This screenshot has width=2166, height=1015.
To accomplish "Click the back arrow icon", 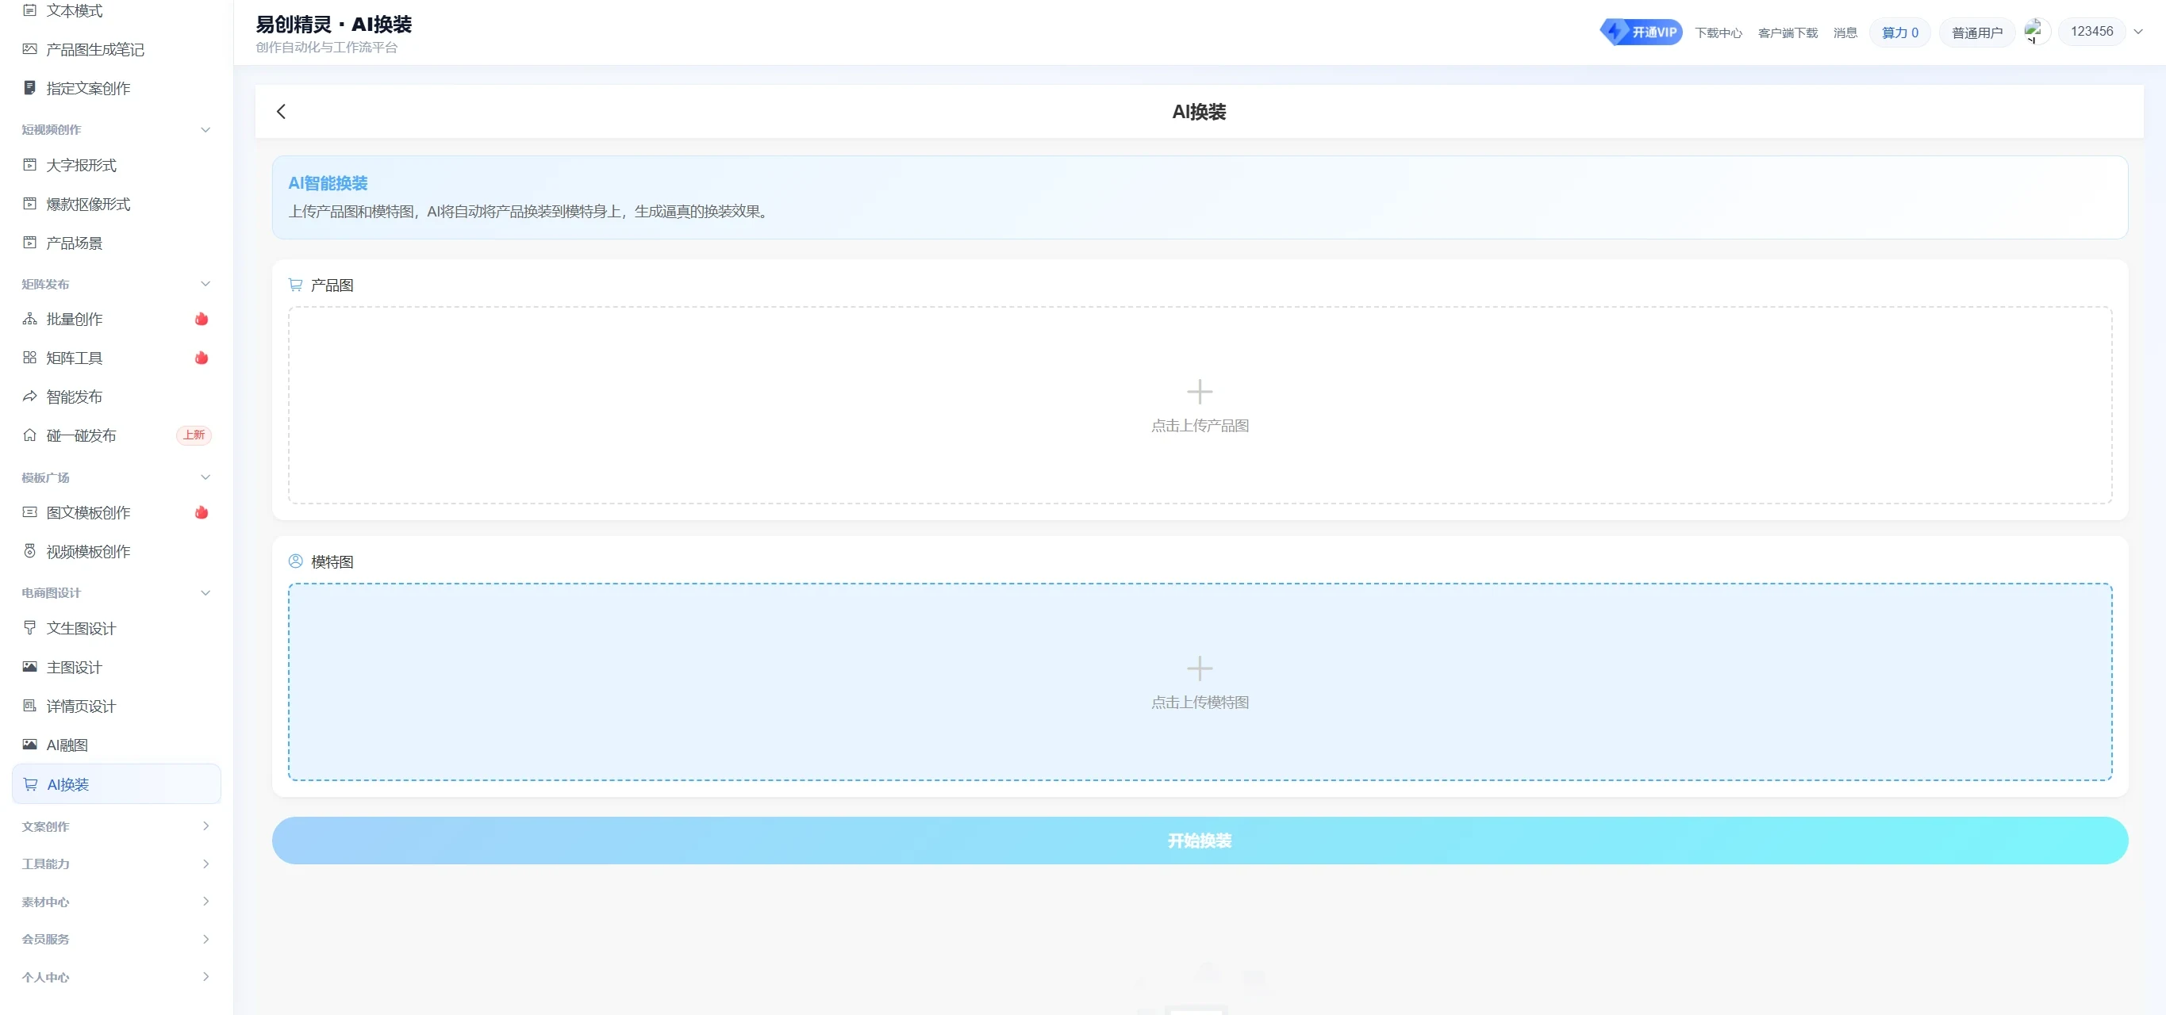I will pyautogui.click(x=281, y=112).
